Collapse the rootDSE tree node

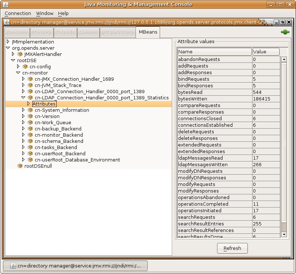(x=13, y=60)
